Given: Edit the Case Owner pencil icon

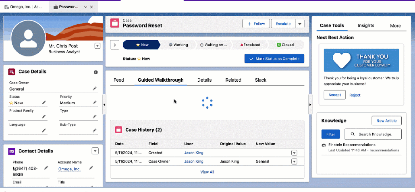Looking at the screenshot, I should [95, 89].
